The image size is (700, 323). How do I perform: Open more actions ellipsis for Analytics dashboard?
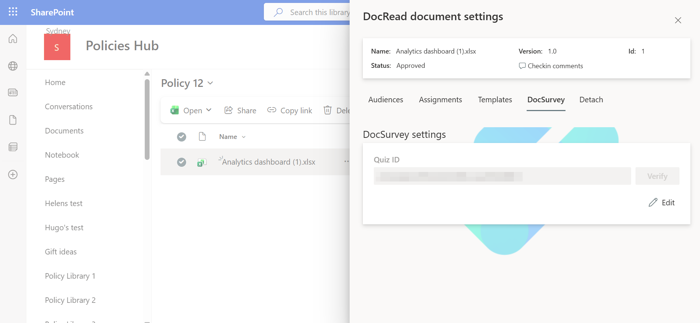click(x=346, y=161)
